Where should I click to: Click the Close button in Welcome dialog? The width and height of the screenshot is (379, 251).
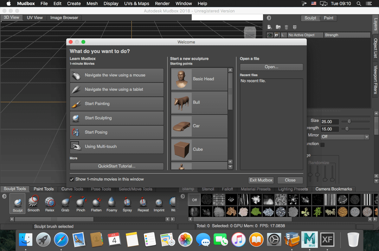pos(290,180)
